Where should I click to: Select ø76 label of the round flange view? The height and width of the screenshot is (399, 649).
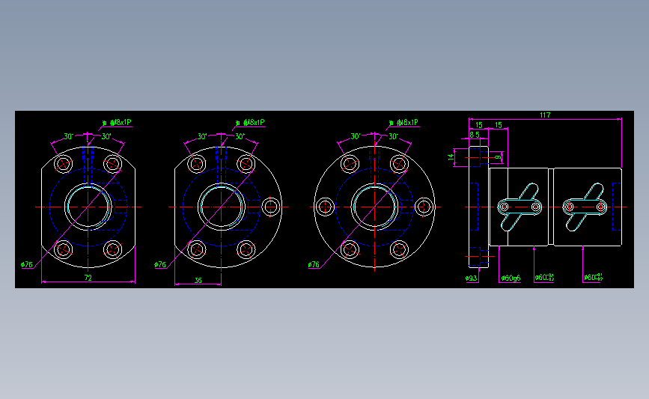coord(314,264)
